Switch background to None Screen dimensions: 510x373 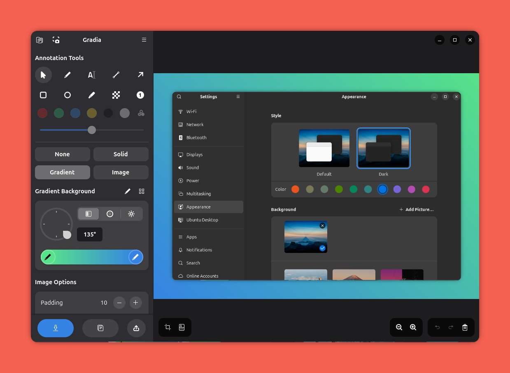[62, 154]
